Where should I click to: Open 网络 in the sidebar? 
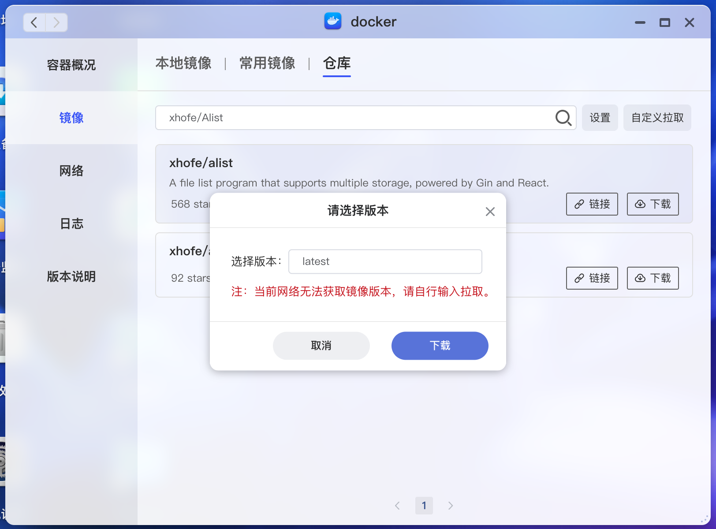pos(71,171)
